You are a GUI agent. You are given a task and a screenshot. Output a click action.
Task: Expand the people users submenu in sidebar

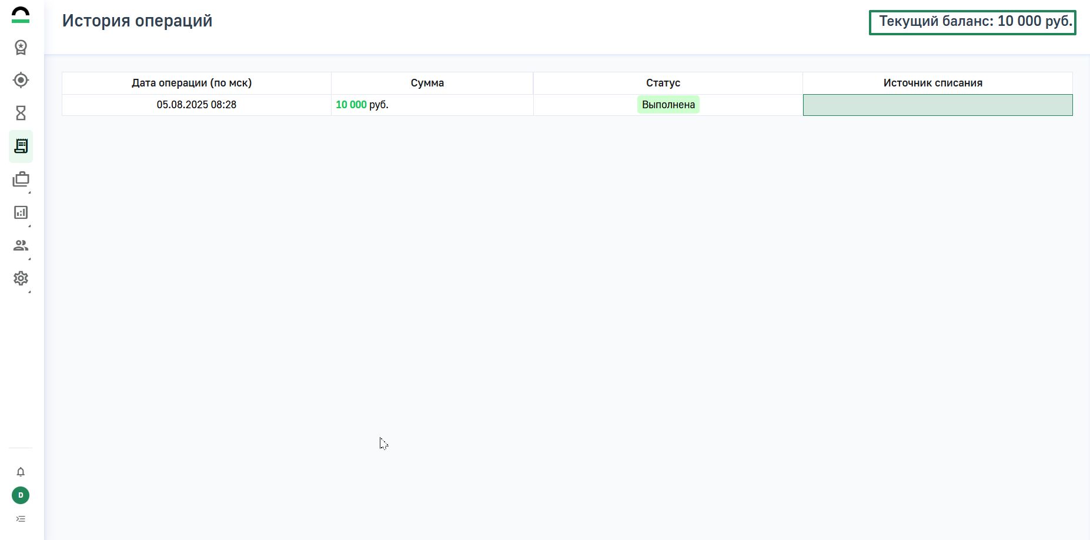click(x=21, y=245)
